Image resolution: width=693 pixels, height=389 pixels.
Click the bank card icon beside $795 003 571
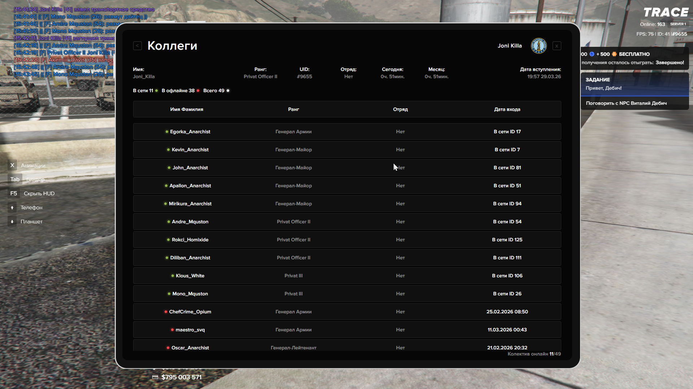pos(155,377)
